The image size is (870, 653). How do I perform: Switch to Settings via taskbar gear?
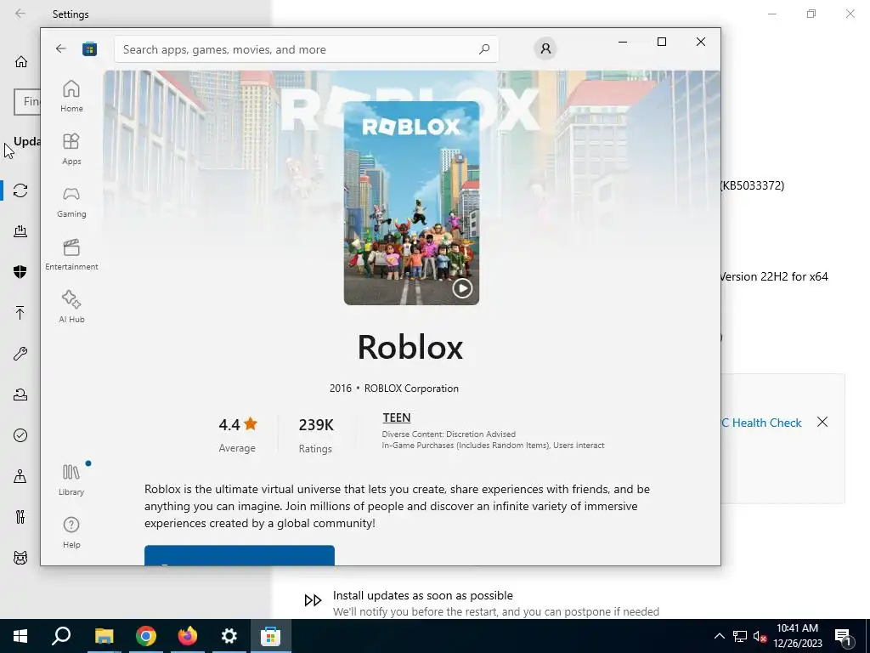[x=229, y=636]
